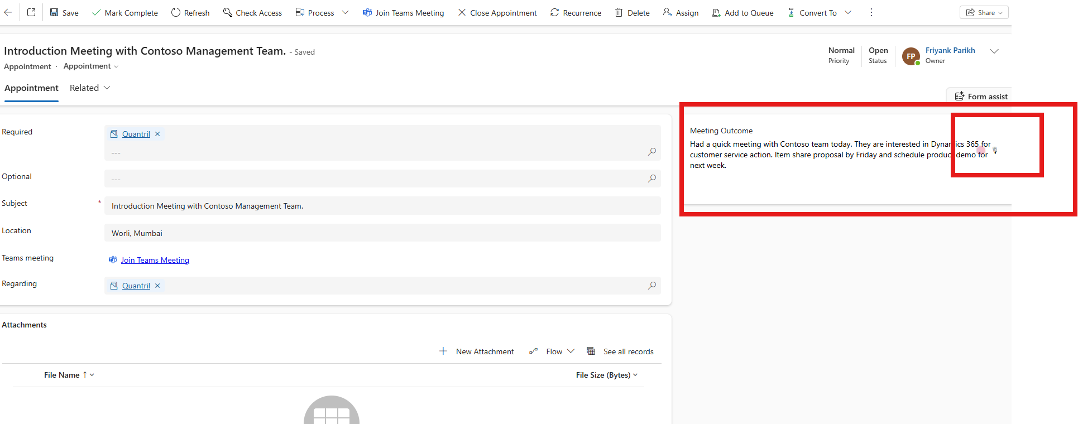Expand the Process dropdown chevron
The width and height of the screenshot is (1078, 424).
click(345, 12)
